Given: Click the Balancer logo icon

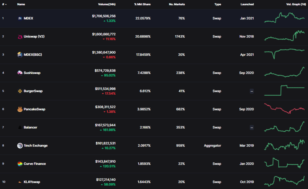Looking at the screenshot, I should (20, 127).
